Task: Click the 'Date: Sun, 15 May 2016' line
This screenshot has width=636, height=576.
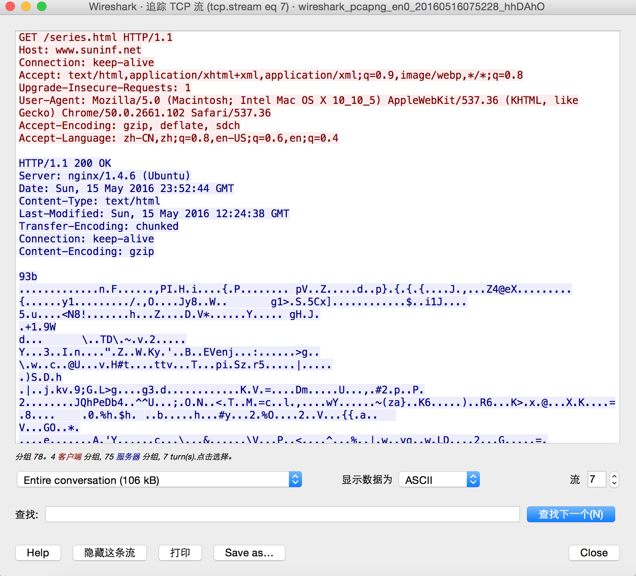Action: click(x=126, y=188)
